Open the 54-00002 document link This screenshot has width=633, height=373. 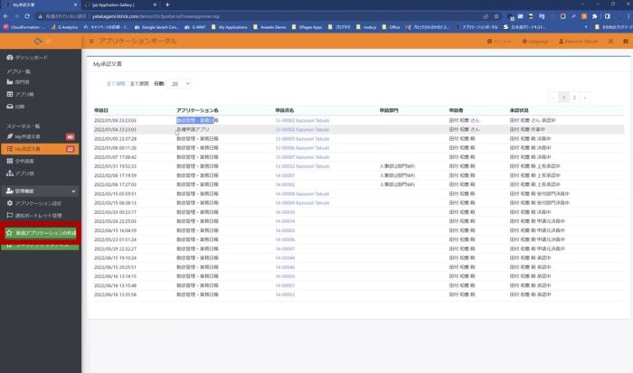click(x=285, y=184)
